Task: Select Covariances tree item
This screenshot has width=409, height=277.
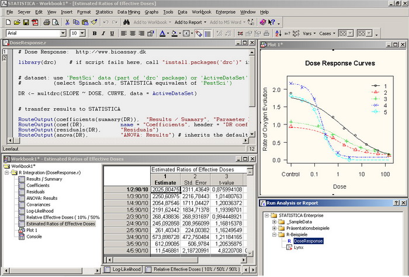Action: click(38, 205)
